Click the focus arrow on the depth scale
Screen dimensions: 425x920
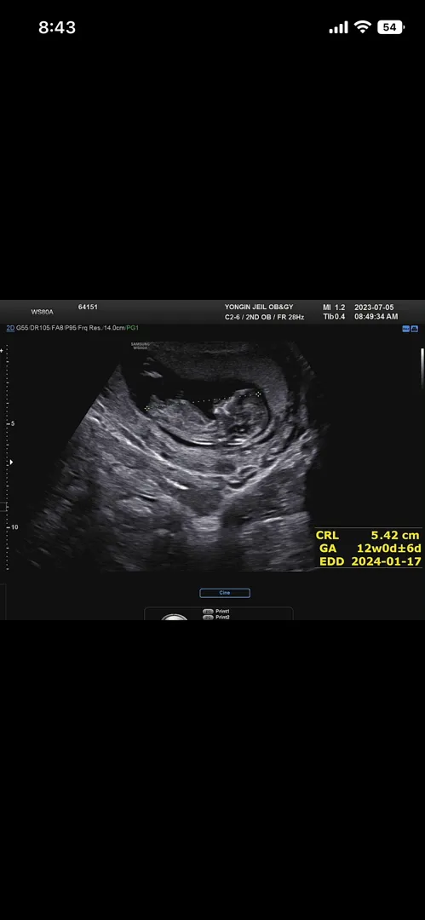(10, 463)
